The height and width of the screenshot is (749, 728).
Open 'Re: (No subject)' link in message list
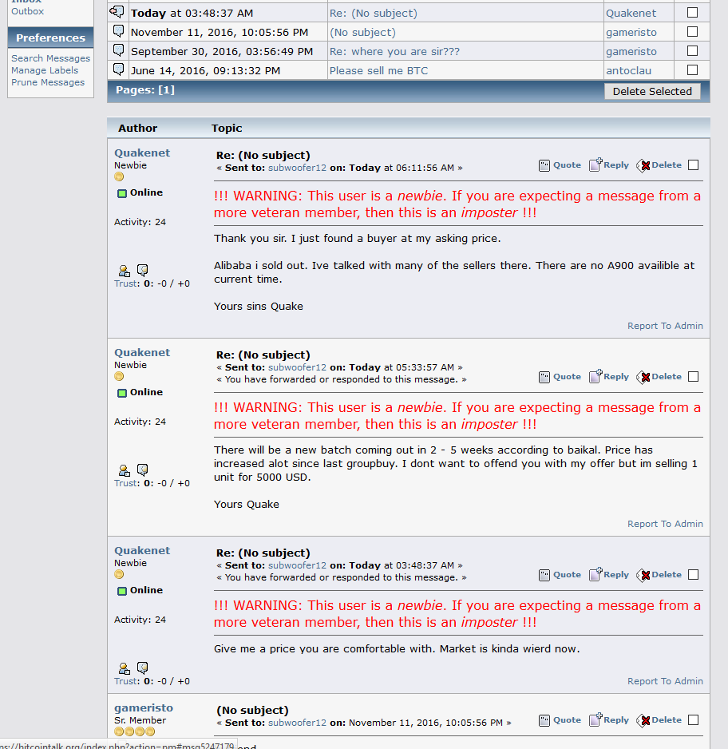(374, 14)
